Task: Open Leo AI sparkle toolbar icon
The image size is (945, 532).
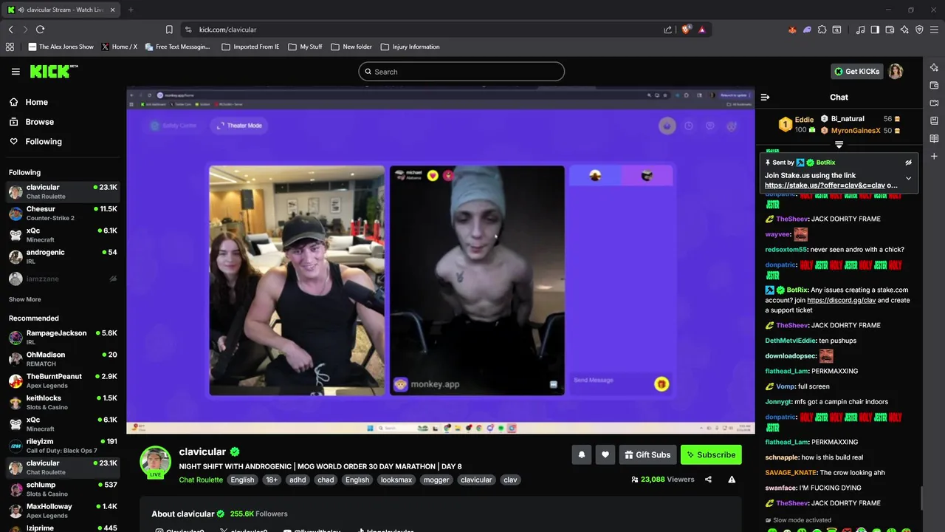Action: (x=904, y=30)
